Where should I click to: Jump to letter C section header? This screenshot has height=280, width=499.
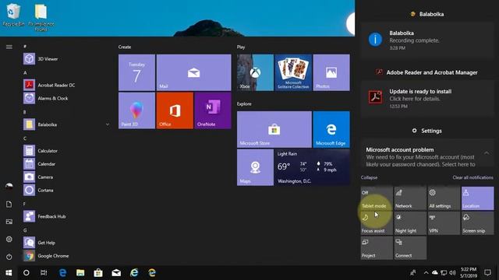click(25, 138)
